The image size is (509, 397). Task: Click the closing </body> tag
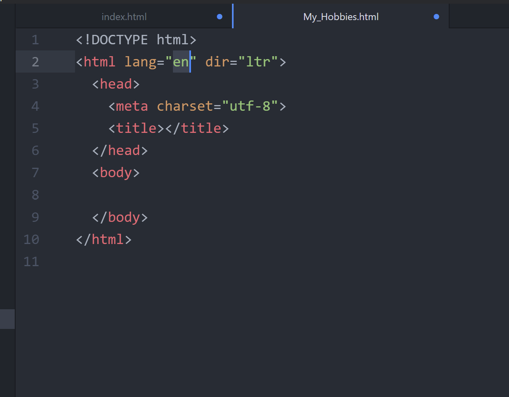click(120, 217)
